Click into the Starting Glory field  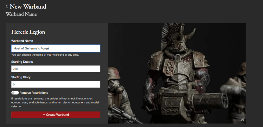(56, 84)
